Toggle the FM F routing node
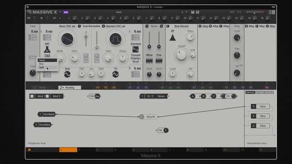This screenshot has width=292, height=164. [162, 130]
